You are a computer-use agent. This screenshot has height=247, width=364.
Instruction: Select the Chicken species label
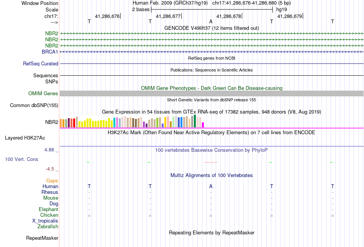point(49,215)
